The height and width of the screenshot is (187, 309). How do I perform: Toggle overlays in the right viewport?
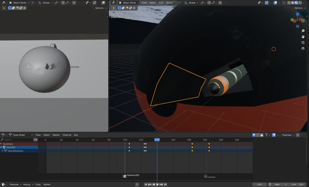click(276, 3)
